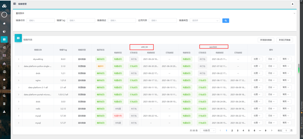Go to page 2 in pagination
This screenshot has width=303, height=139.
(232, 131)
